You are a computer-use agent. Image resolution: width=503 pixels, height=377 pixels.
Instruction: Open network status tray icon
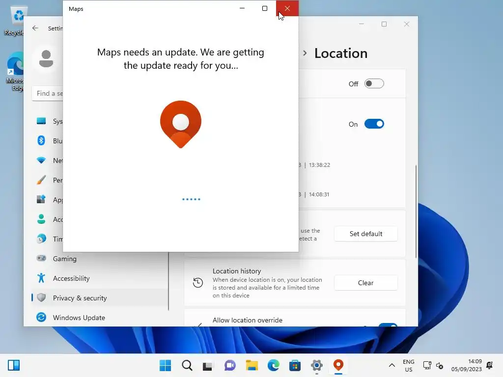(x=427, y=365)
